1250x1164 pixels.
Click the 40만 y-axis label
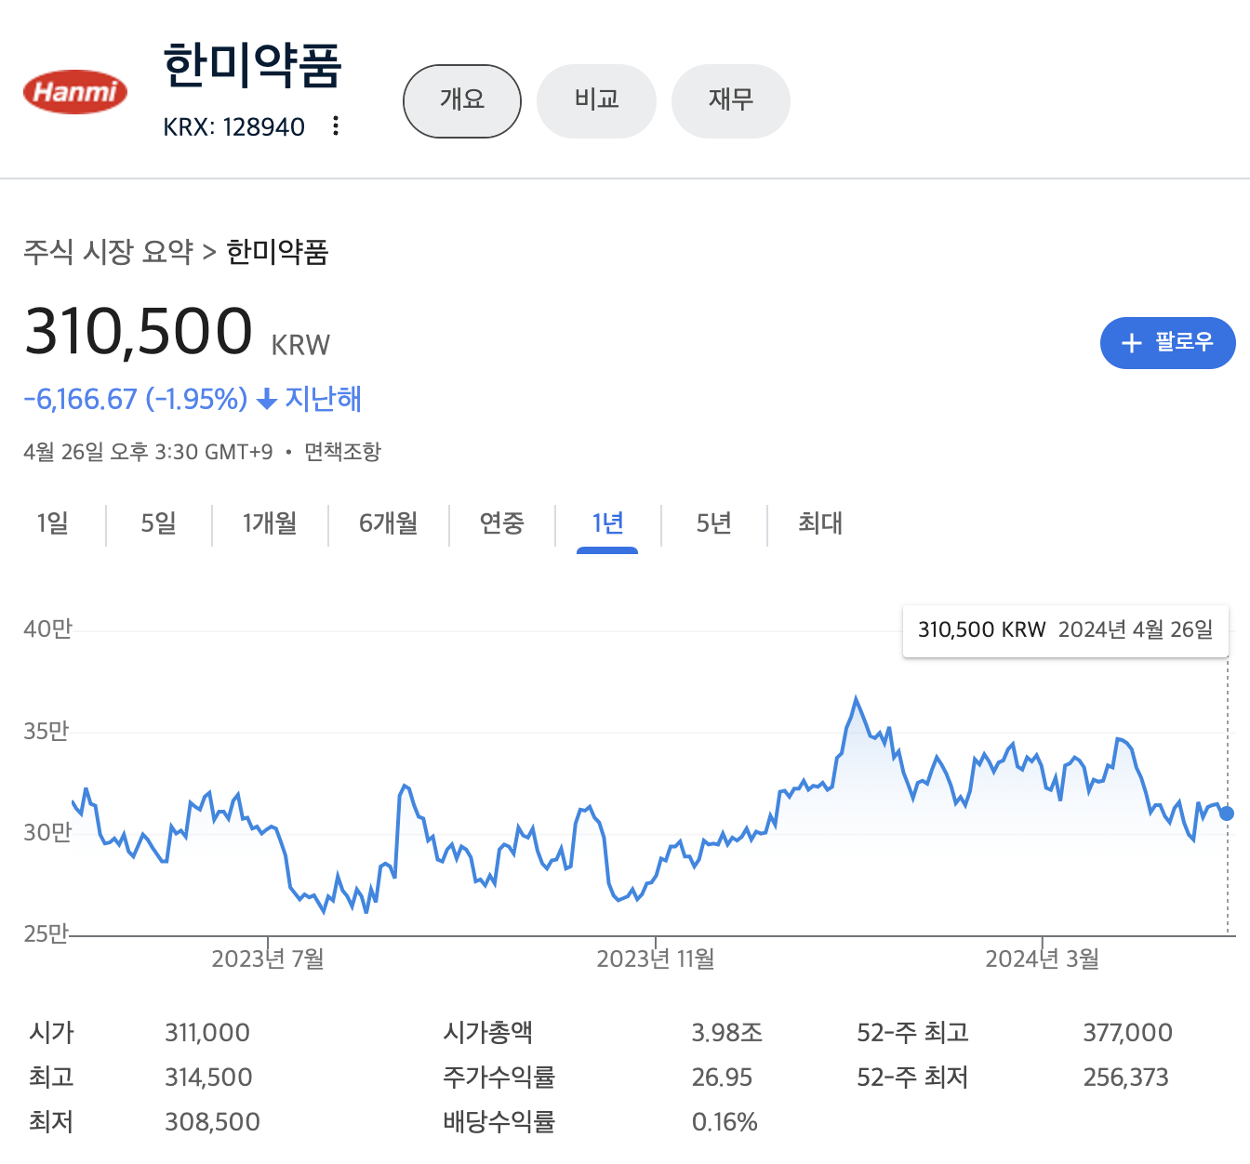[47, 629]
